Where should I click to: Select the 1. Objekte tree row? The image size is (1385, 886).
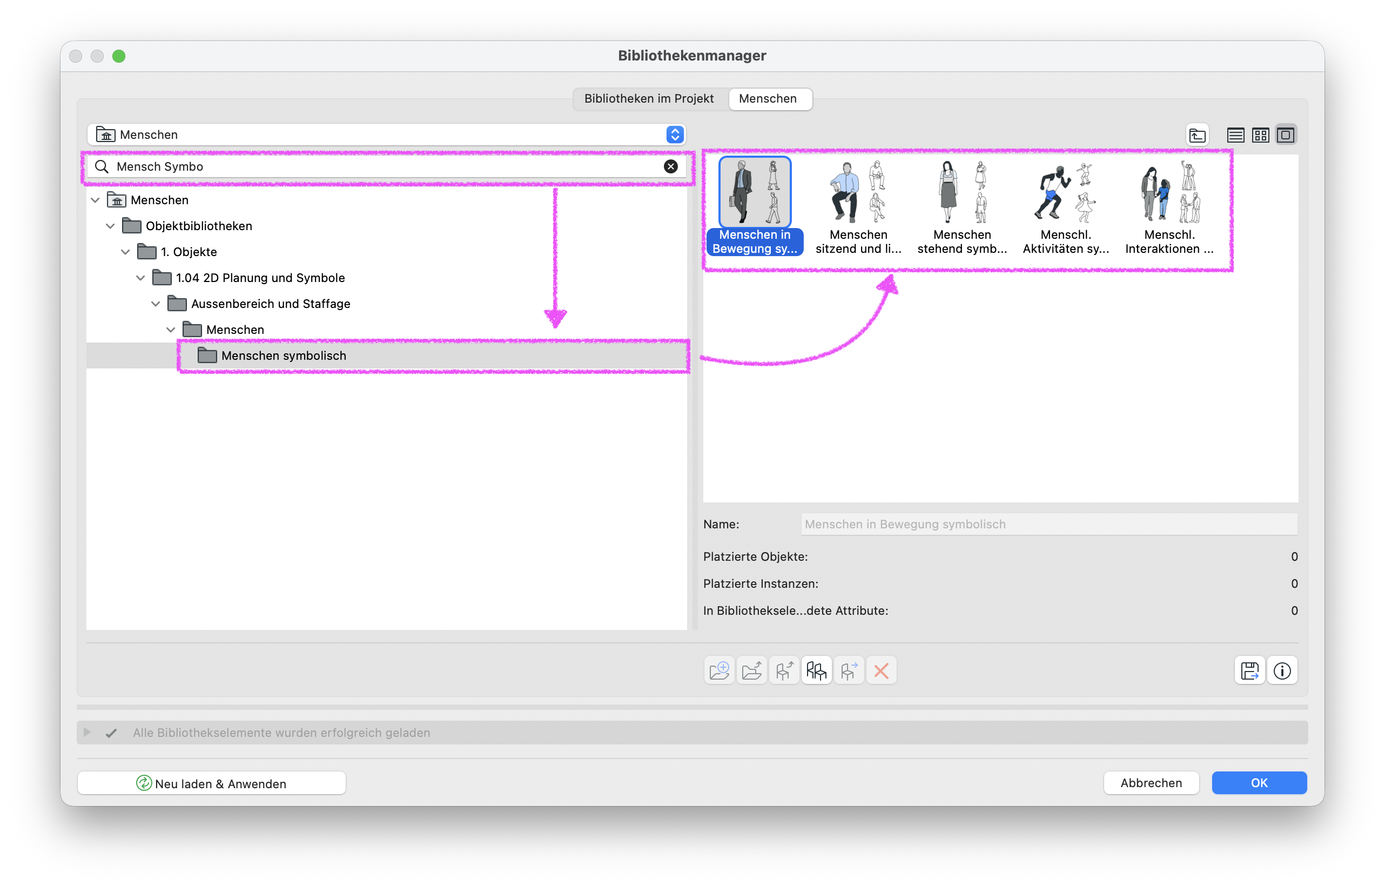tap(387, 251)
